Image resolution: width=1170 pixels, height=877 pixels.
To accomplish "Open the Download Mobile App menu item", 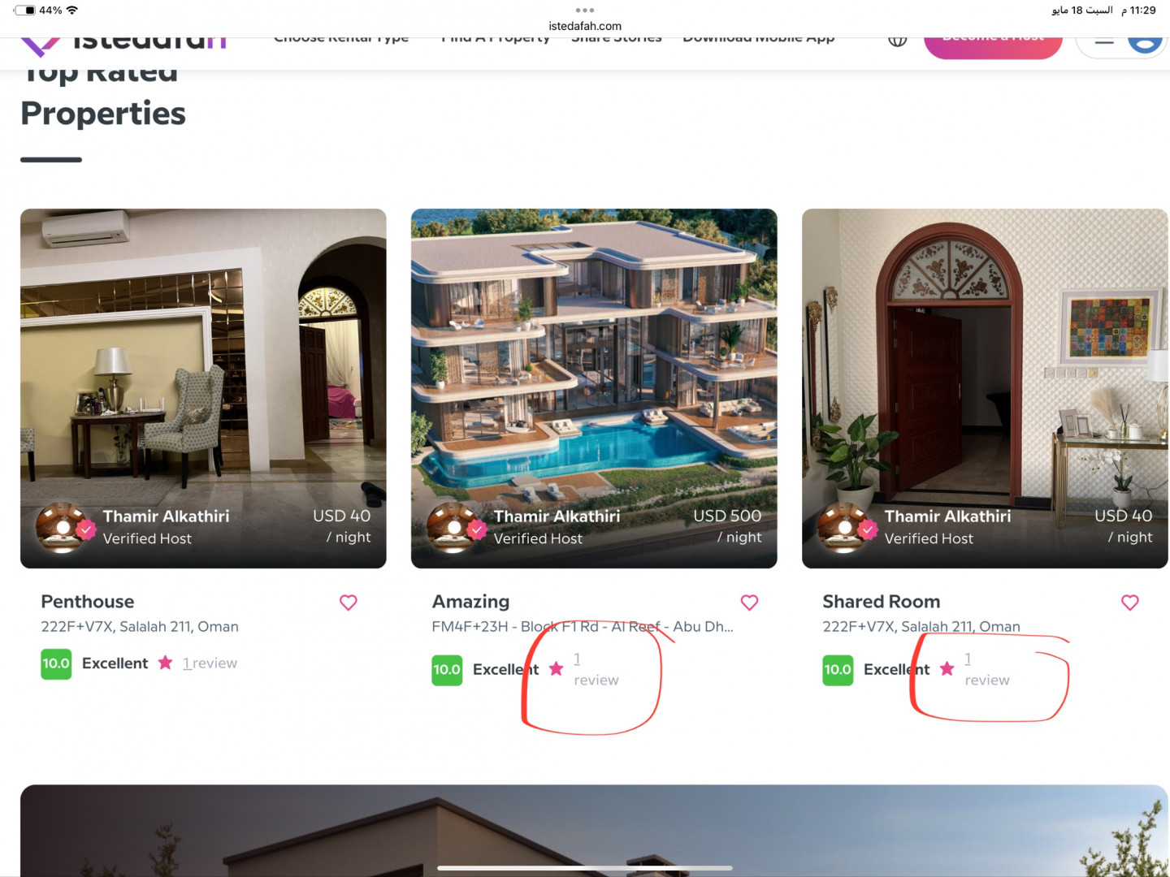I will click(759, 39).
